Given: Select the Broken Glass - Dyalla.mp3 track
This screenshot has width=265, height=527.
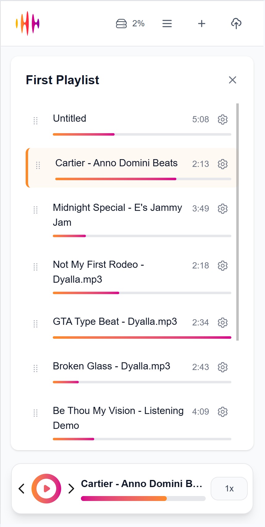Looking at the screenshot, I should 111,366.
